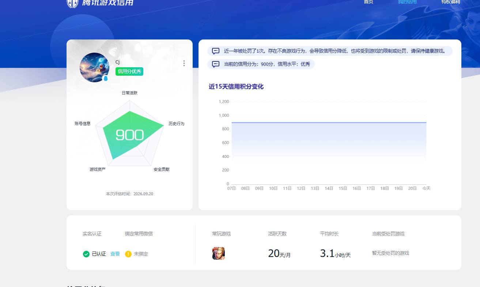The height and width of the screenshot is (287, 480).
Task: Click the 13日 x-axis label
Action: [x=315, y=188]
